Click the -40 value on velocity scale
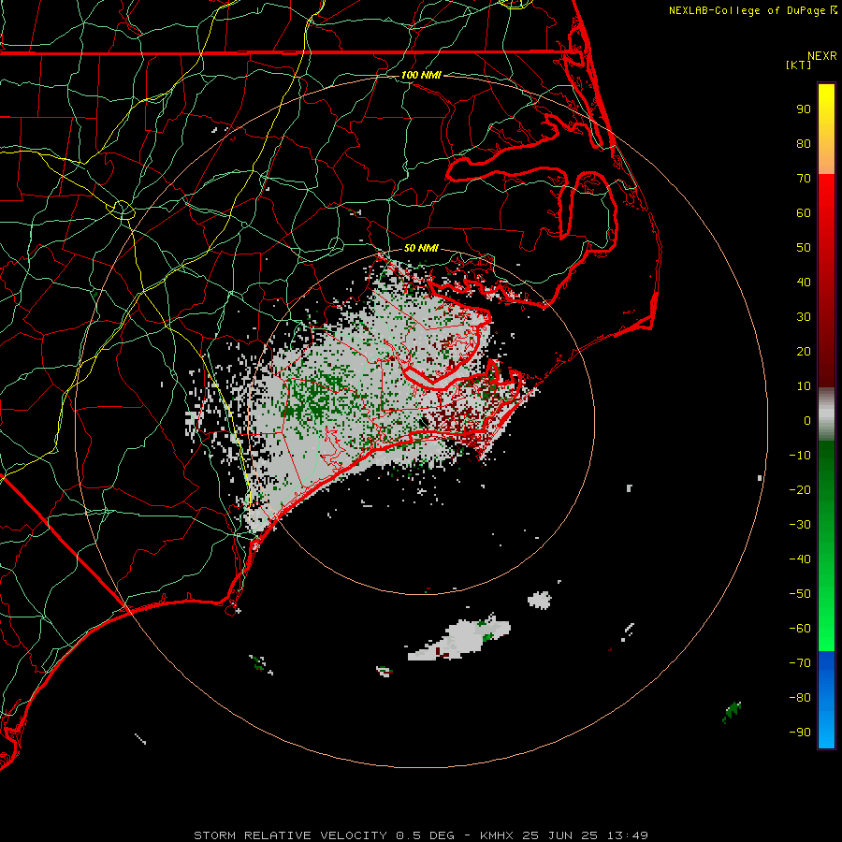Screen dimensions: 842x842 click(x=800, y=559)
